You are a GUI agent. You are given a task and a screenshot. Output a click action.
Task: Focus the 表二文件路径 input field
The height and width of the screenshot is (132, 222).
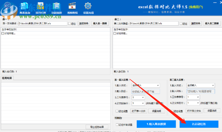(154, 24)
